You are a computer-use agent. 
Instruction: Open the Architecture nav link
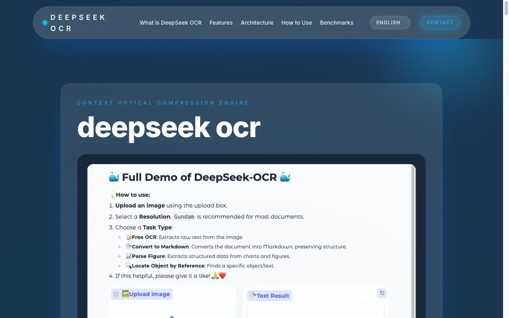coord(257,23)
